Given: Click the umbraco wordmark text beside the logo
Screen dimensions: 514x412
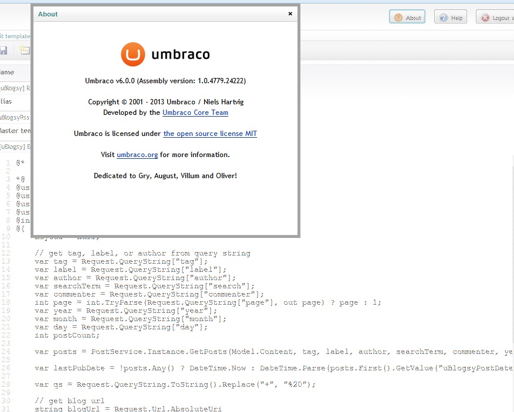Looking at the screenshot, I should tap(181, 55).
